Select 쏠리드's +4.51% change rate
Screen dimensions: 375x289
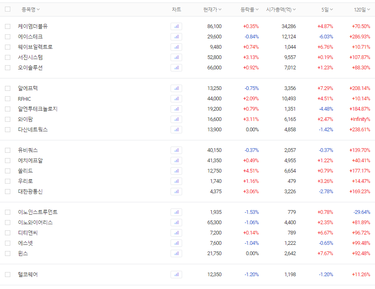[x=251, y=171]
